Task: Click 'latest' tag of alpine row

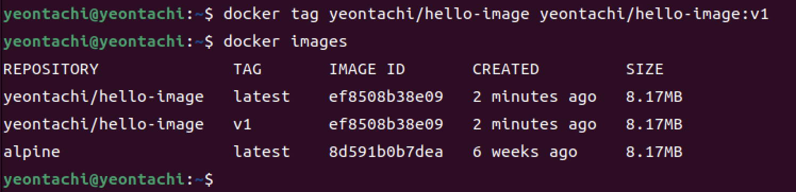Action: [262, 152]
